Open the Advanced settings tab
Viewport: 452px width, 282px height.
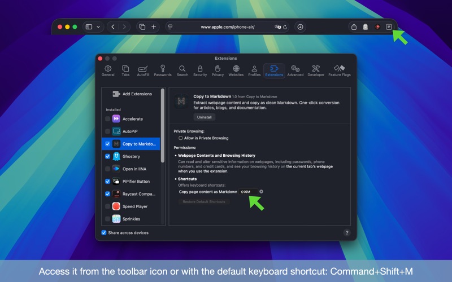(x=295, y=70)
